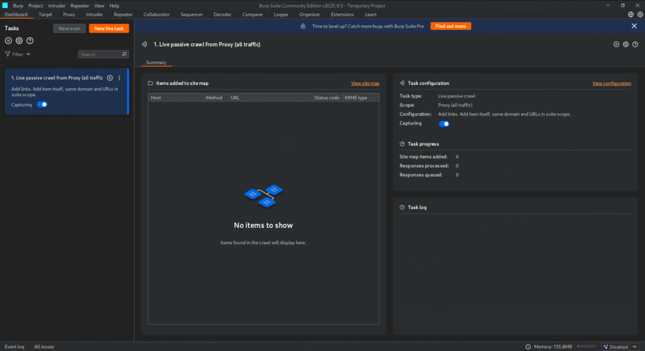Open the Help menu
This screenshot has height=351, width=645.
pyautogui.click(x=115, y=6)
